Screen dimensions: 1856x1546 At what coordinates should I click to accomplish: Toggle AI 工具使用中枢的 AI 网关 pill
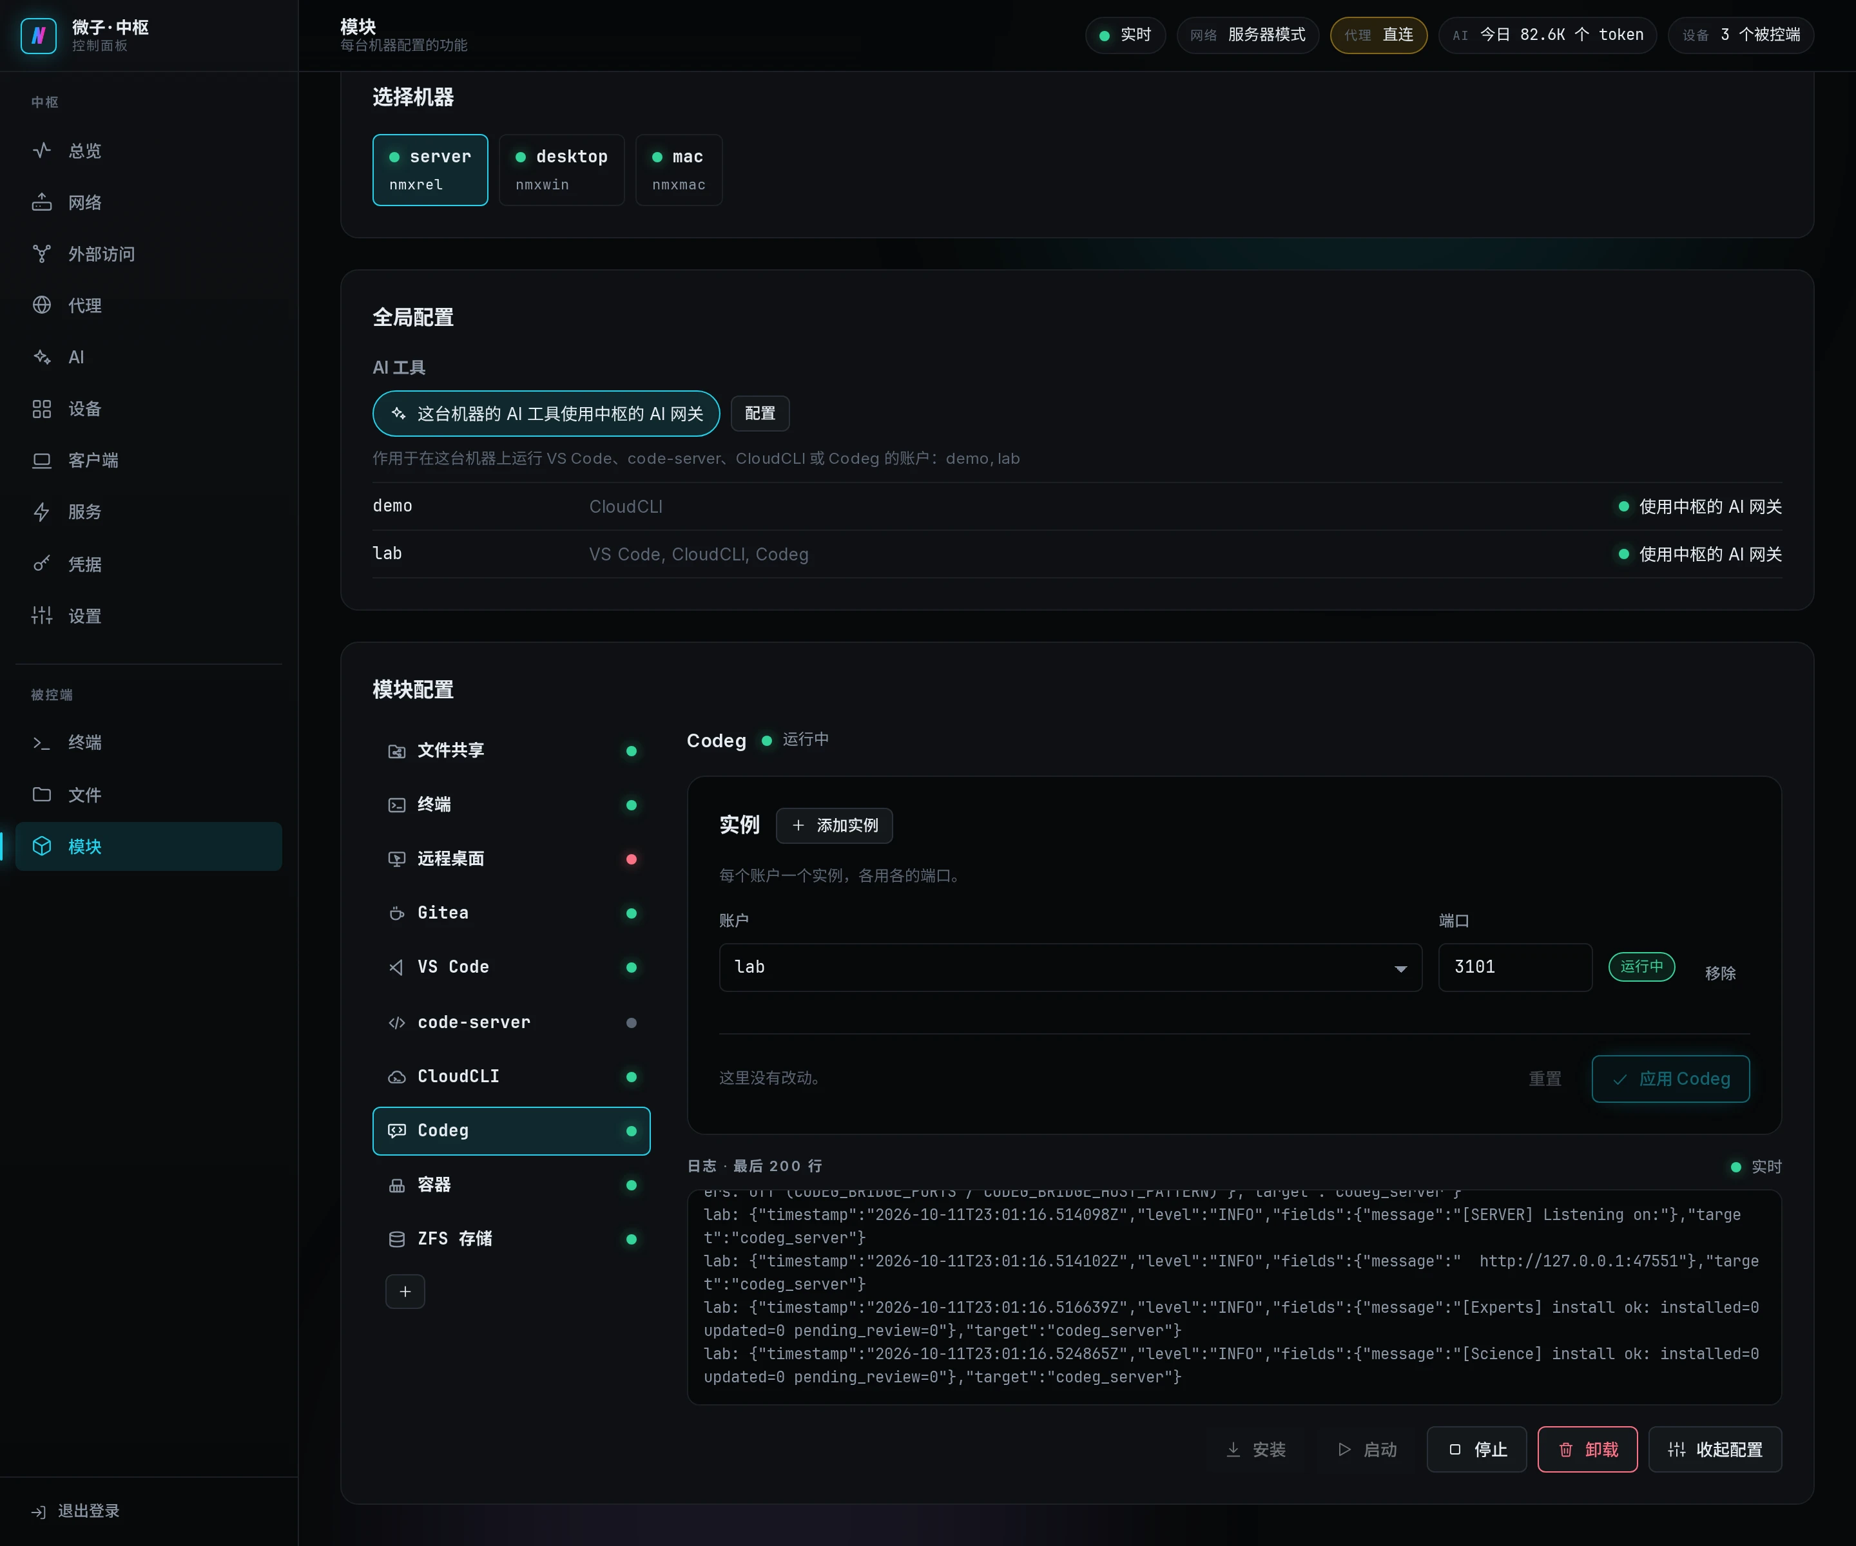click(546, 414)
